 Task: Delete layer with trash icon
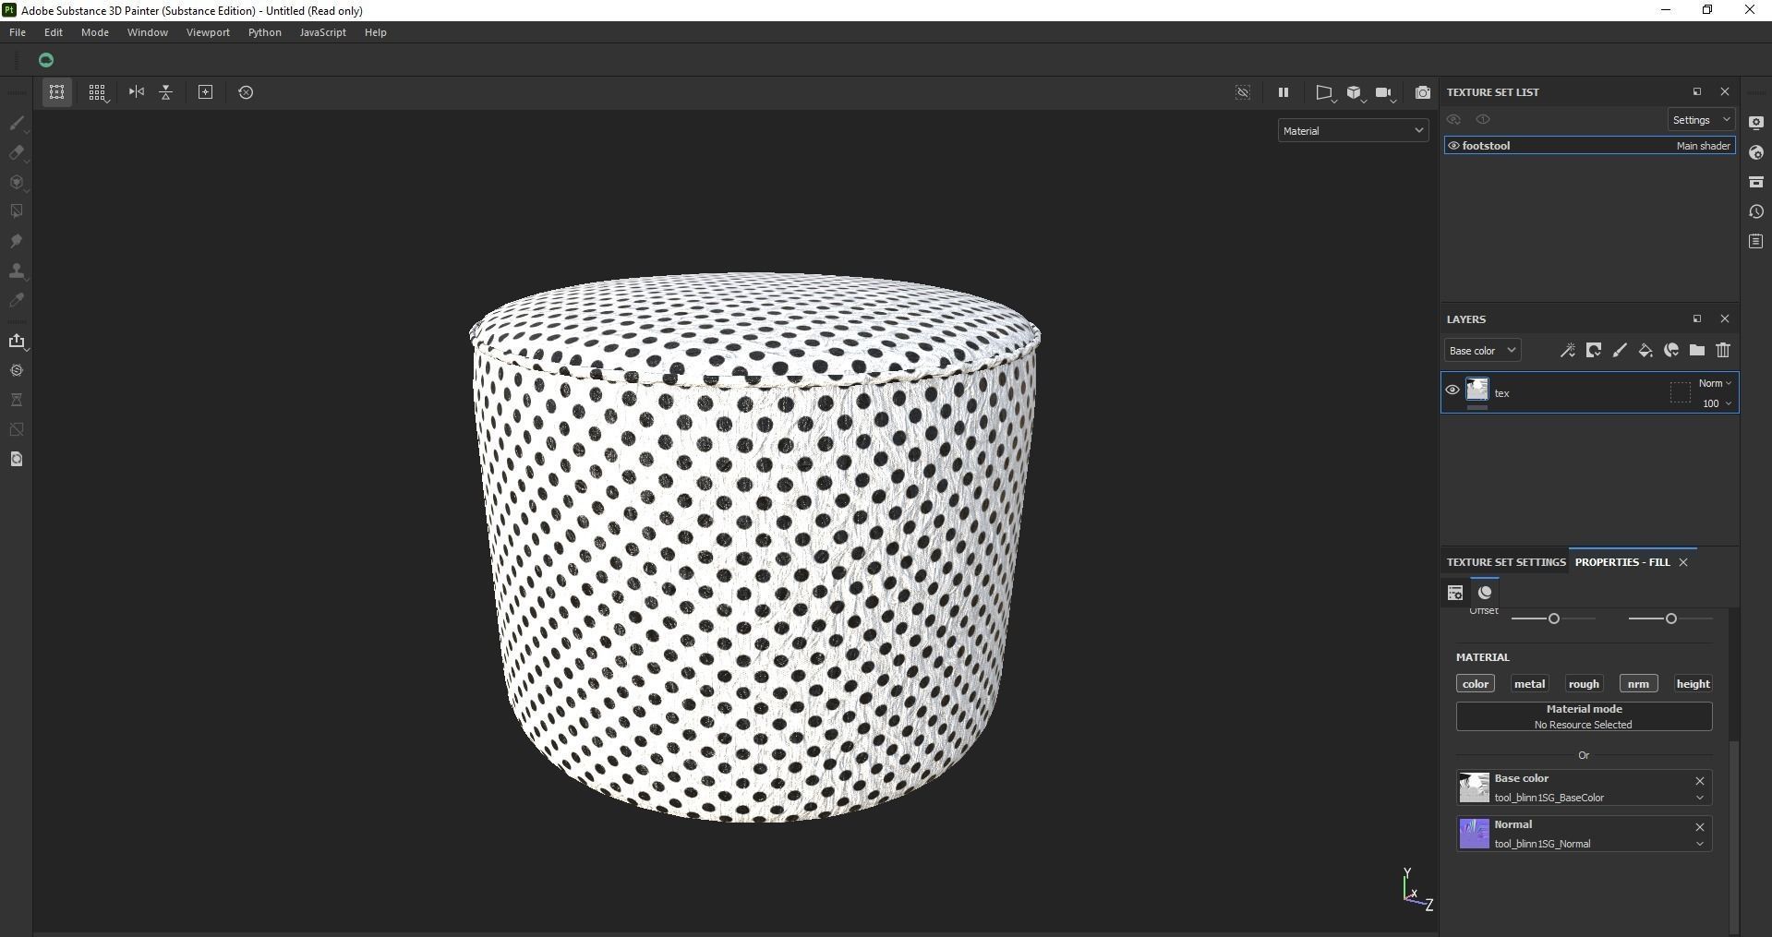pos(1723,351)
